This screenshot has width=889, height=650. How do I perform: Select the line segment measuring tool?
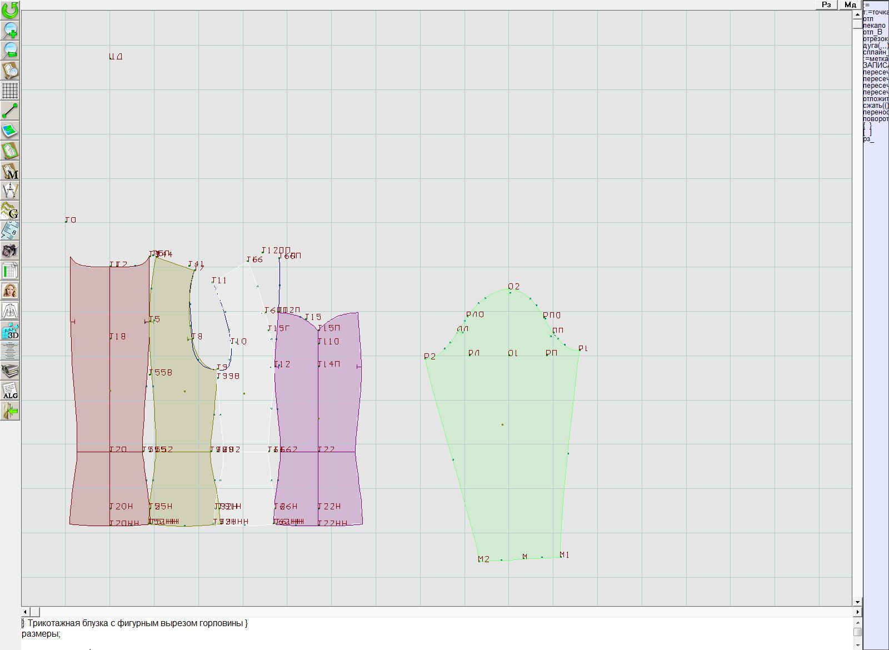pos(10,111)
